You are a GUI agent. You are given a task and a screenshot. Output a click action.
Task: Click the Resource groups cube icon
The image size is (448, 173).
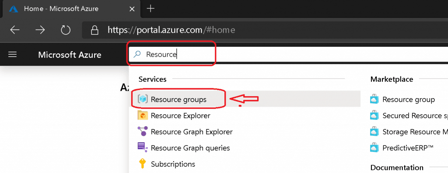click(143, 99)
